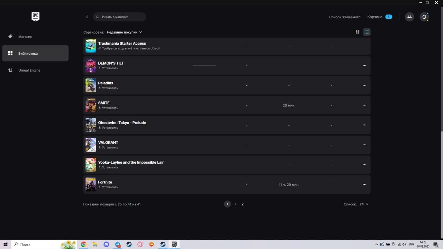This screenshot has width=443, height=249.
Task: Open File Explorer from the taskbar
Action: pos(95,245)
